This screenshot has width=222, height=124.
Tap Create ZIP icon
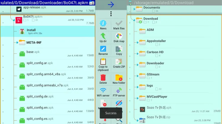[119, 62]
